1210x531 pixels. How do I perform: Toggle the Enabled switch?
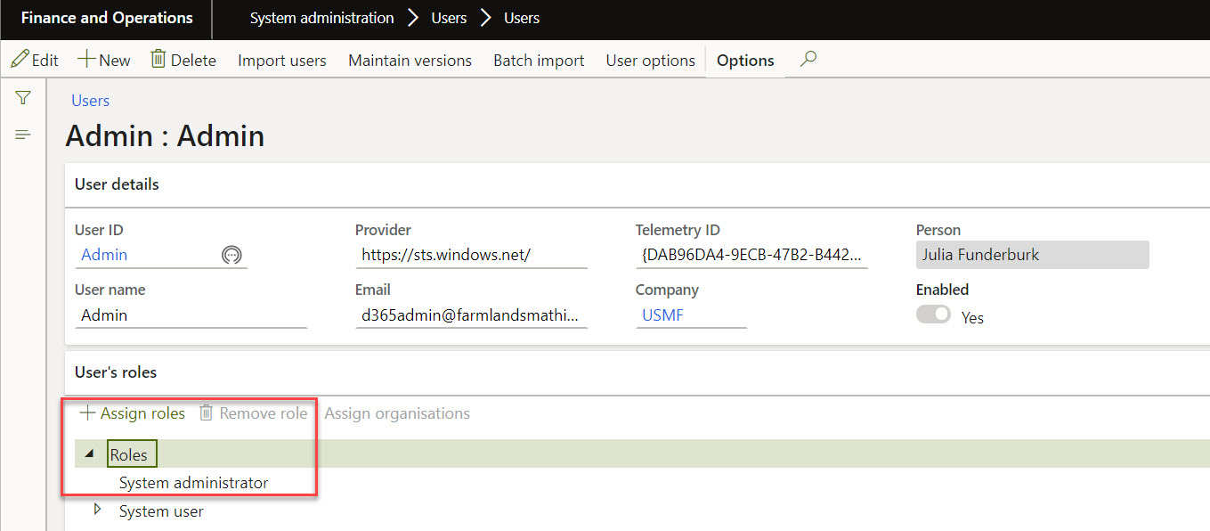click(x=934, y=315)
